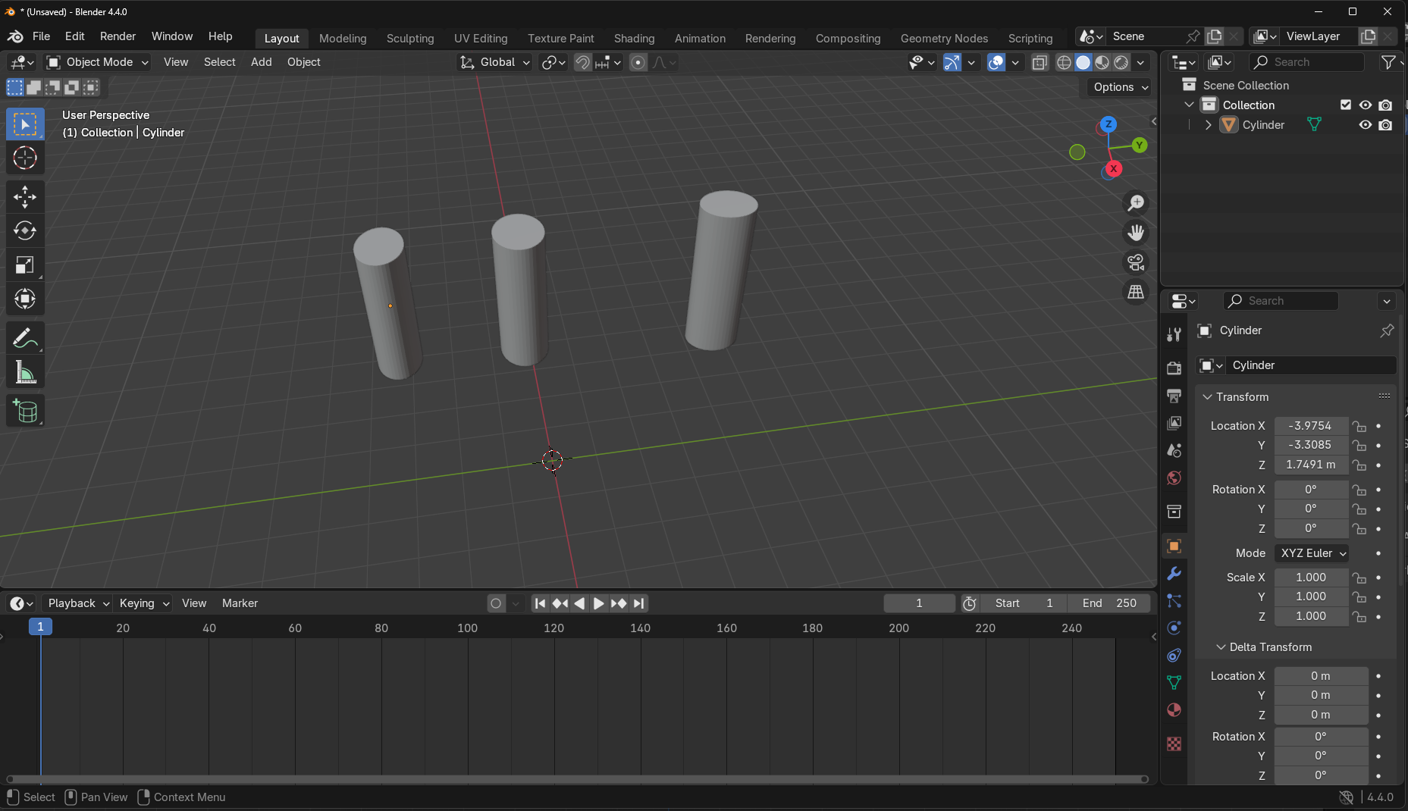Uncheck the Collection exclude checkbox

[x=1346, y=105]
